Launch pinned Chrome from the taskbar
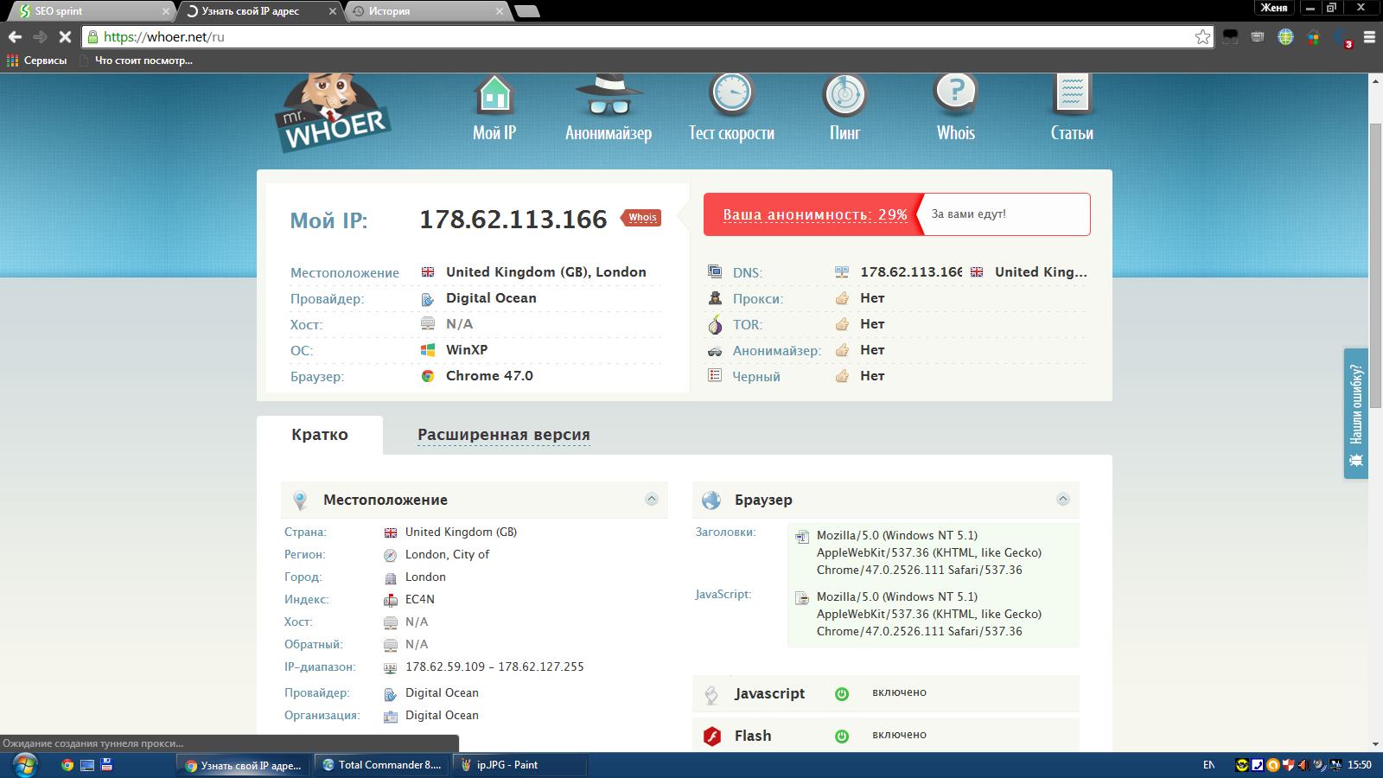The width and height of the screenshot is (1383, 778). point(67,765)
